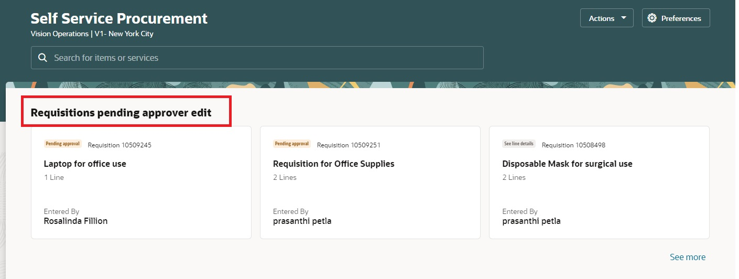Open the Laptop for office use card

141,183
